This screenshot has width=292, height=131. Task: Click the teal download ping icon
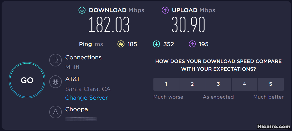156,44
